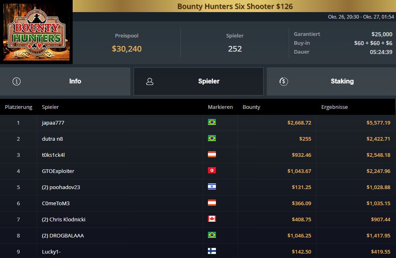
Task: Click player name C0meToM3
Action: 56,203
